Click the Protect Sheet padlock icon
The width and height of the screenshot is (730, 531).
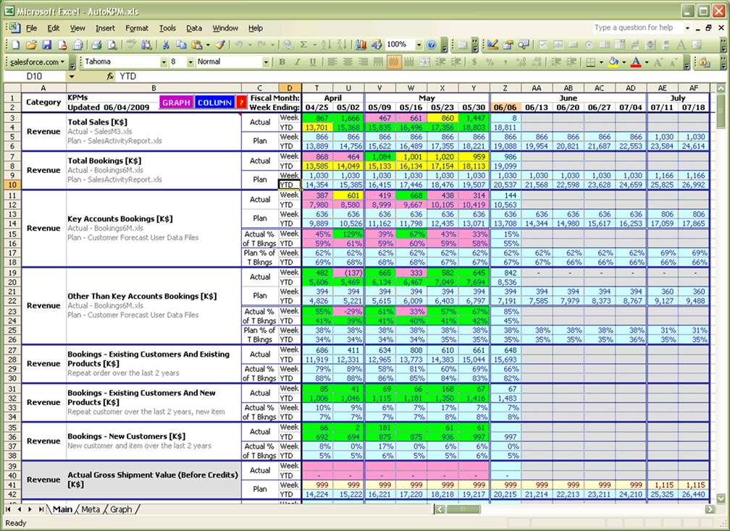705,61
